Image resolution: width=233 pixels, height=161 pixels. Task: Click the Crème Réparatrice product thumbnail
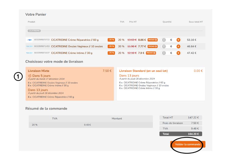click(29, 40)
